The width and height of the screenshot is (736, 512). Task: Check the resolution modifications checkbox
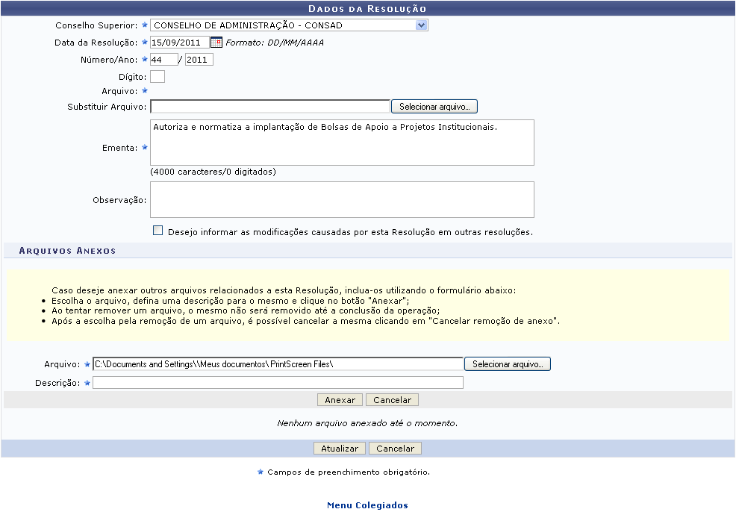[158, 231]
